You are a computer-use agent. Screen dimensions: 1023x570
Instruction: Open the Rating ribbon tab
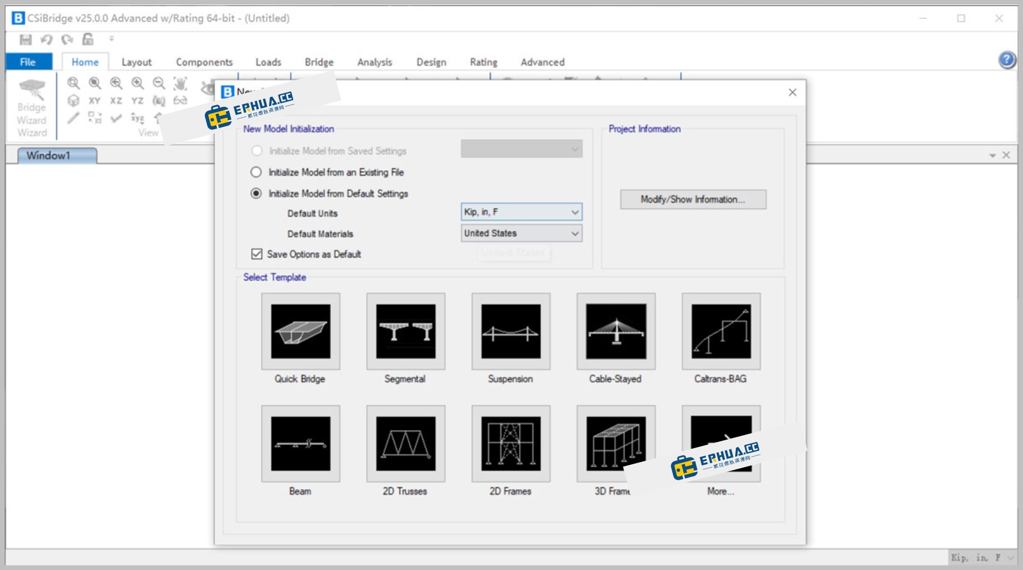pos(483,62)
